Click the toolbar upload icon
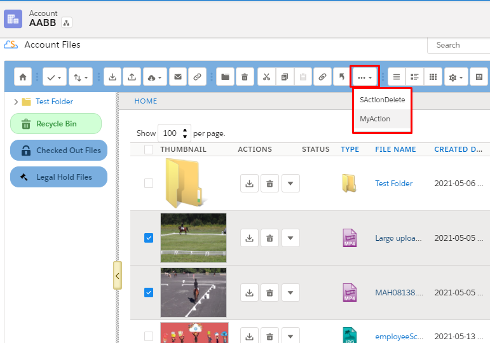The height and width of the screenshot is (343, 490). tap(131, 77)
